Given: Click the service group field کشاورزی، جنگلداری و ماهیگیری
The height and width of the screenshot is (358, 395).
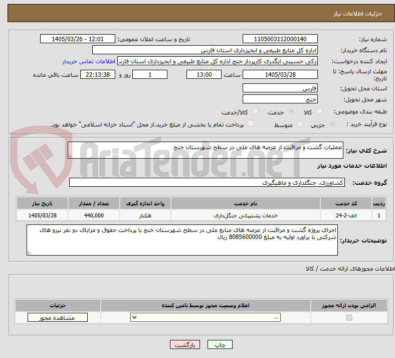Looking at the screenshot, I should click(207, 182).
